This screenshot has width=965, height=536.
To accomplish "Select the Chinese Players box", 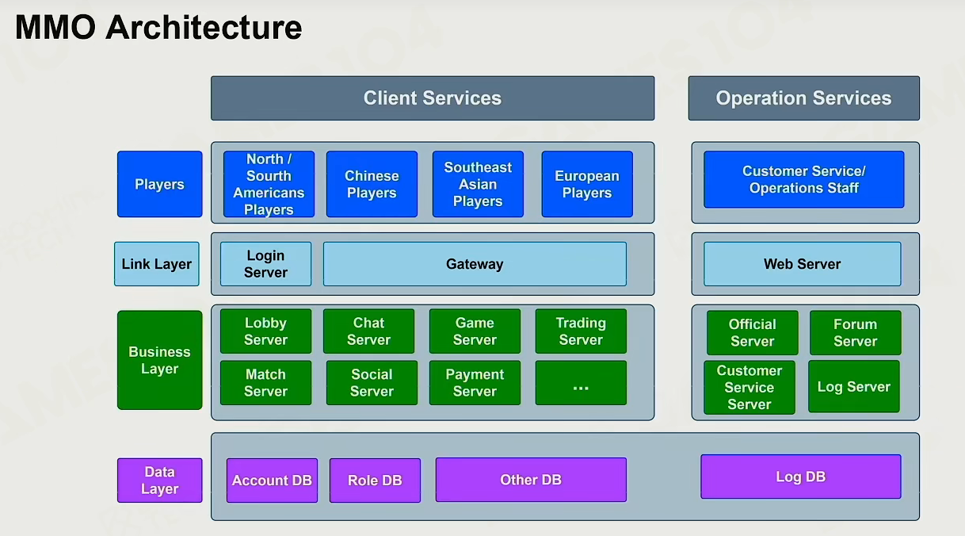I will pos(372,184).
